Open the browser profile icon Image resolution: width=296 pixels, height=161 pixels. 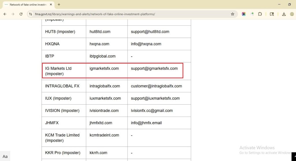pyautogui.click(x=292, y=14)
